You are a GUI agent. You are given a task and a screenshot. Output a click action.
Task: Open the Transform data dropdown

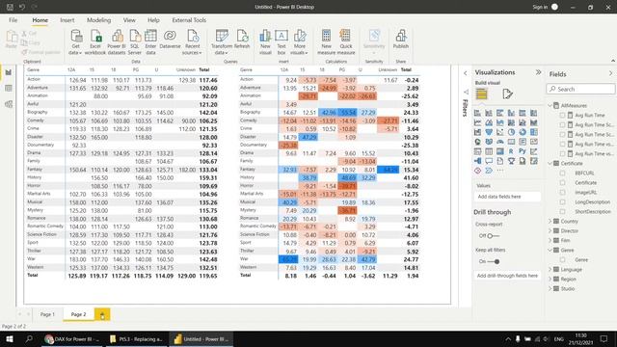222,42
